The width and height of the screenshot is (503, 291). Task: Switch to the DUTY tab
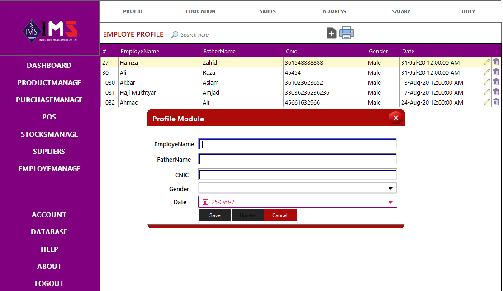pyautogui.click(x=468, y=11)
